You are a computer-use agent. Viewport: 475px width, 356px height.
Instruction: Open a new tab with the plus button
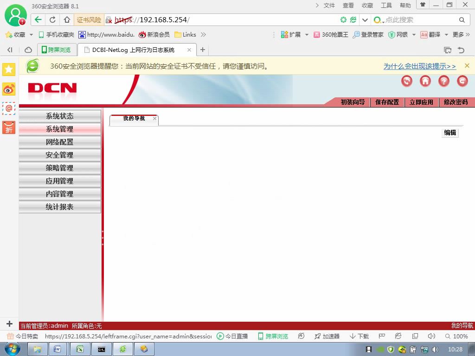(203, 50)
